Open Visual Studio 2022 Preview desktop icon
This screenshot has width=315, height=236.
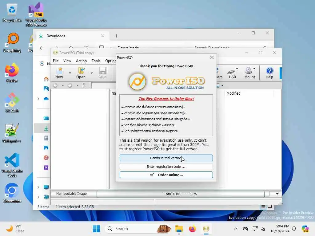(x=36, y=14)
